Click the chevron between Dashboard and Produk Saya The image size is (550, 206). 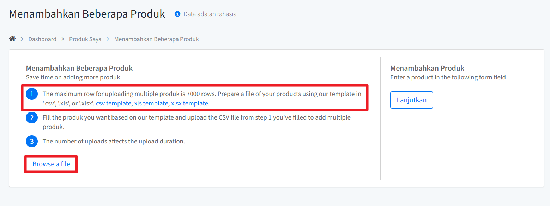[63, 39]
